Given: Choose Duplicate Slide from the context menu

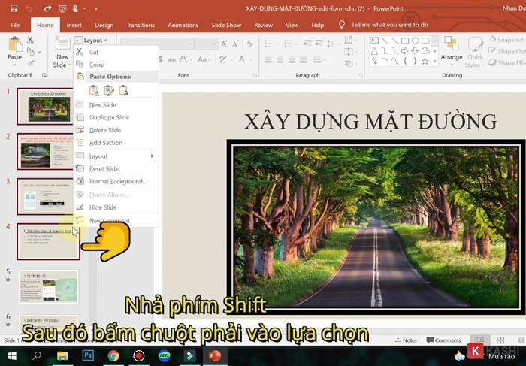Looking at the screenshot, I should (x=116, y=117).
